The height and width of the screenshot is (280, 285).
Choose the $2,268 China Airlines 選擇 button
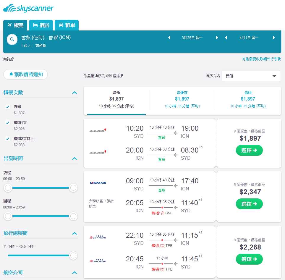point(249,259)
